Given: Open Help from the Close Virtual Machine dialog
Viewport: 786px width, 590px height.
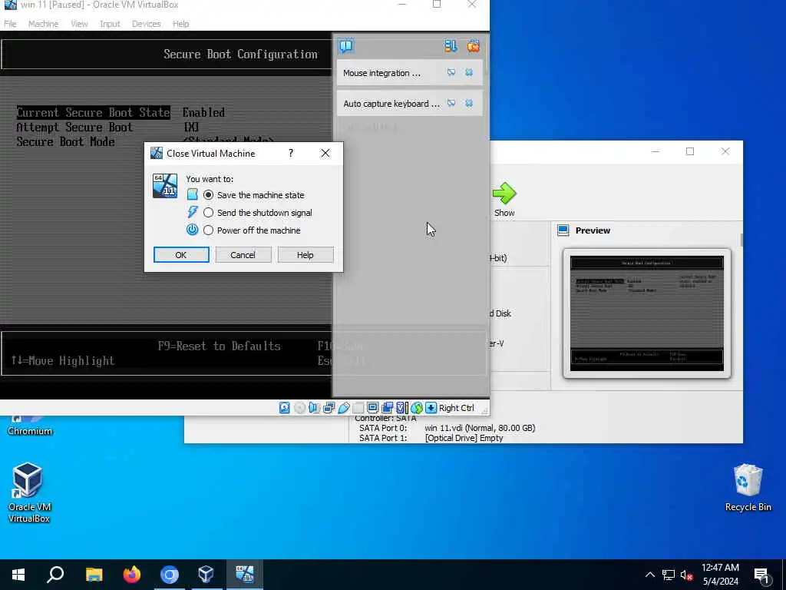Looking at the screenshot, I should pyautogui.click(x=305, y=255).
